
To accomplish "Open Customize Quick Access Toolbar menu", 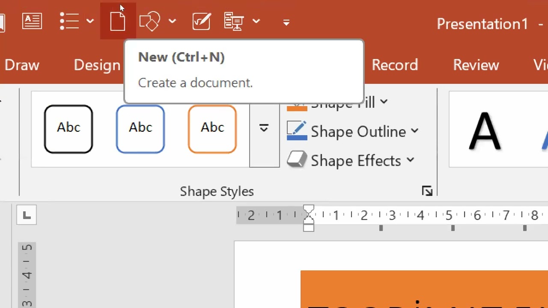I will 286,22.
